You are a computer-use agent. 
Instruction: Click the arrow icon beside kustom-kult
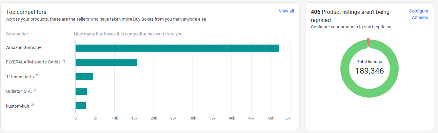pos(32,105)
